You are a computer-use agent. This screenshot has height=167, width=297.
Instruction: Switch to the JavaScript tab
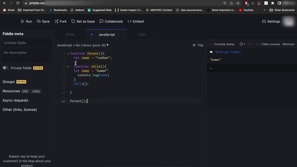(x=107, y=35)
